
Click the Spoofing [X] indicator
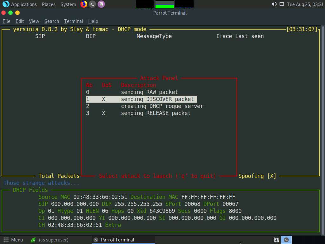point(257,176)
